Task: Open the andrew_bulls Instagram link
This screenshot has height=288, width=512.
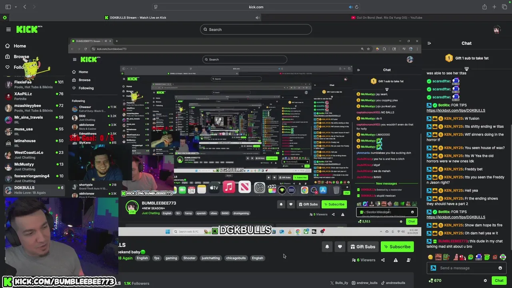Action: (x=364, y=283)
